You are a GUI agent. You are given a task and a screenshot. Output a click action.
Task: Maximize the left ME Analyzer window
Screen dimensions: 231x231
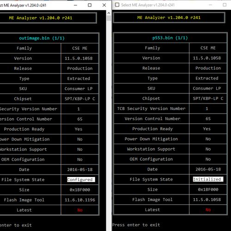click(x=90, y=5)
